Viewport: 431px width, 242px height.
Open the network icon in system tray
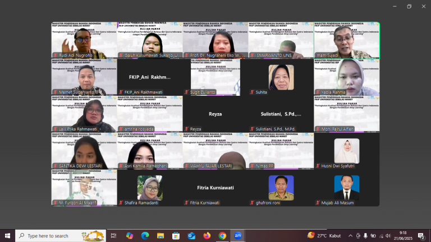[381, 236]
